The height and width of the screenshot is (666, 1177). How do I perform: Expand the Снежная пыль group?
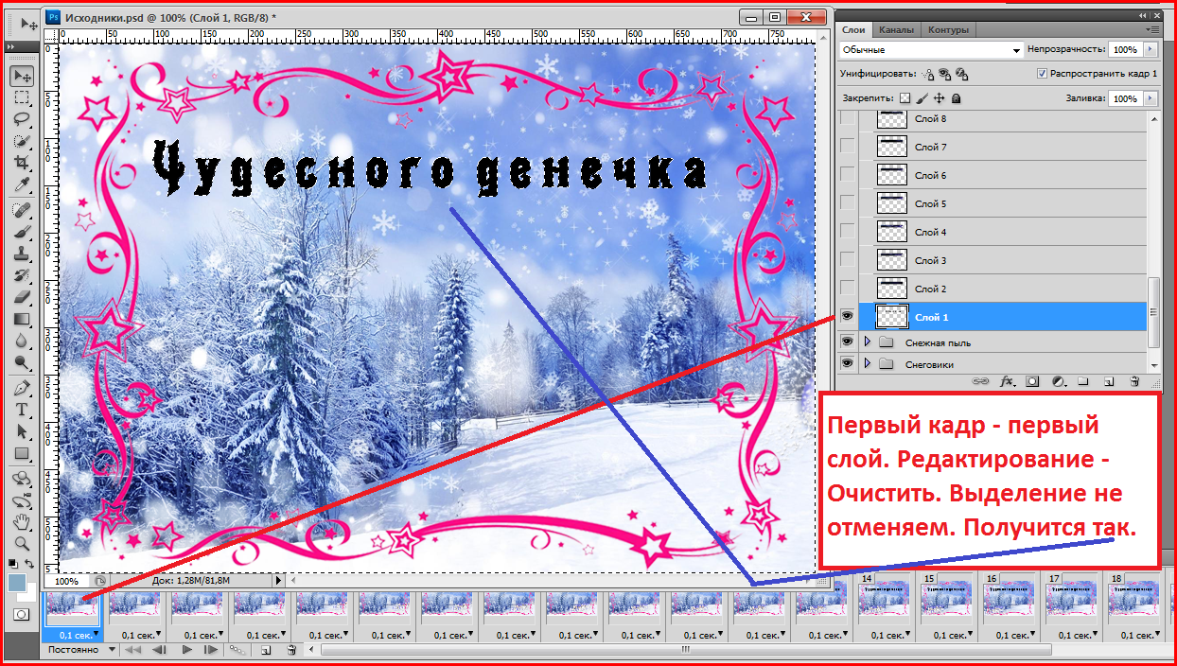[867, 342]
